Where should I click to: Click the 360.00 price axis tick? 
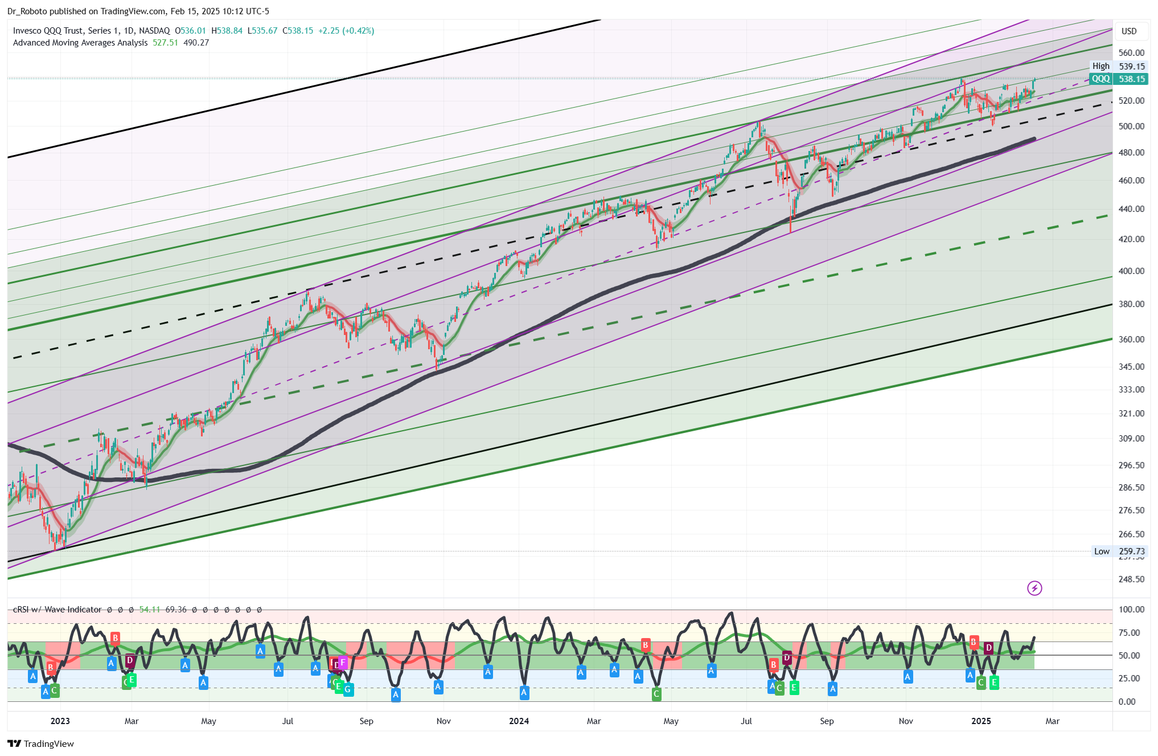[x=1131, y=340]
